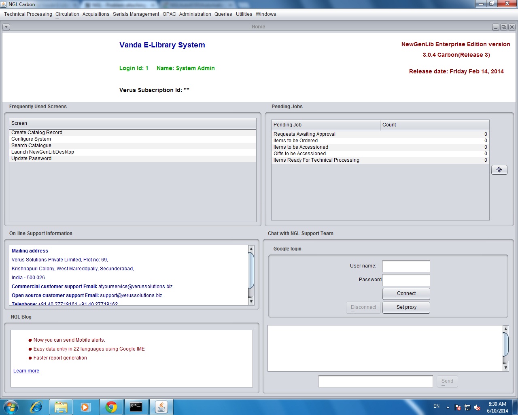Click the Set proxy button
The width and height of the screenshot is (518, 415).
pos(406,307)
